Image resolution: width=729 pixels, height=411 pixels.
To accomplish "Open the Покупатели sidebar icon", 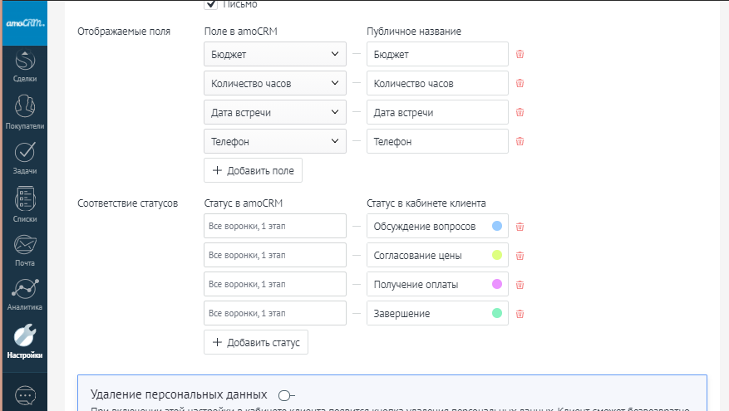I will pos(25,107).
